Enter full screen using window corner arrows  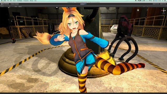coord(166,2)
